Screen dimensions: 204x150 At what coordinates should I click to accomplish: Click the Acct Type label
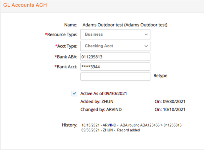click(x=66, y=46)
